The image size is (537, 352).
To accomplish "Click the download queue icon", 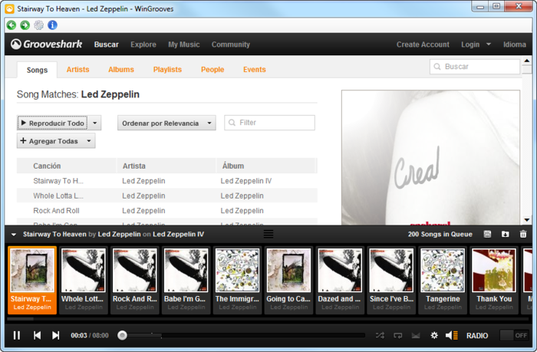I will (505, 234).
